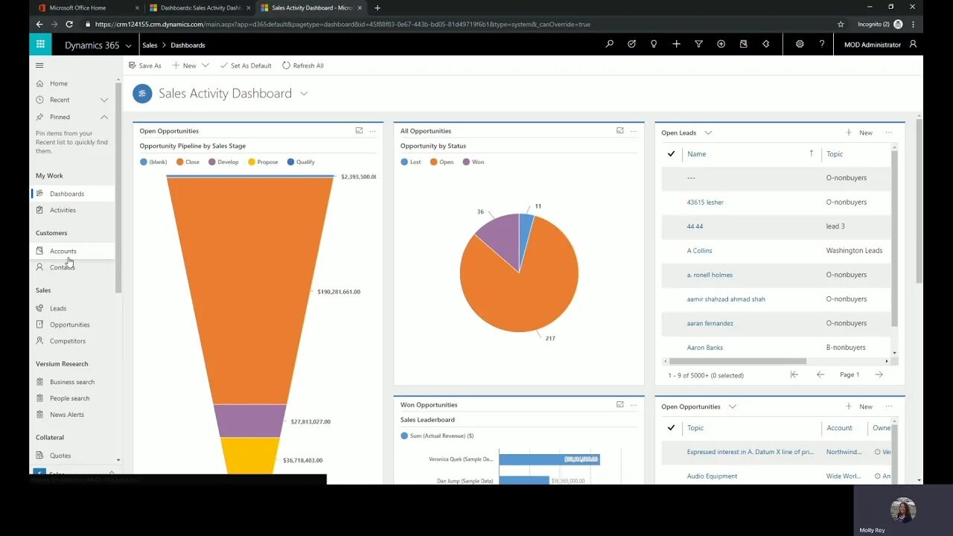Click Refresh All button
Image resolution: width=953 pixels, height=536 pixels.
click(302, 66)
